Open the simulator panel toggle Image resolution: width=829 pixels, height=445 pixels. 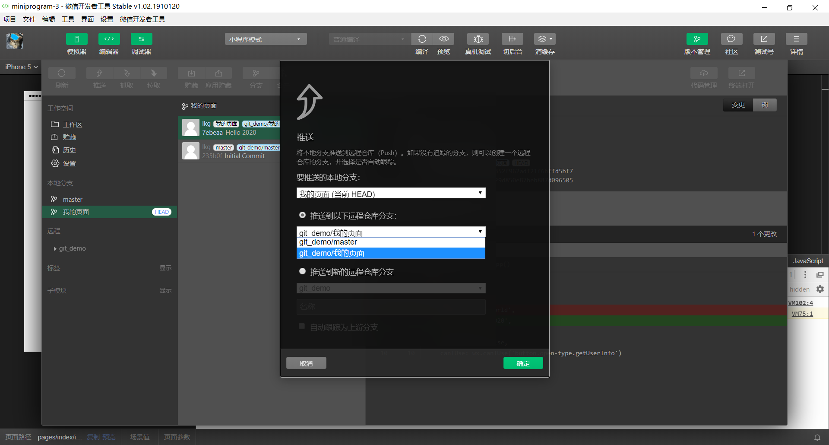click(77, 39)
